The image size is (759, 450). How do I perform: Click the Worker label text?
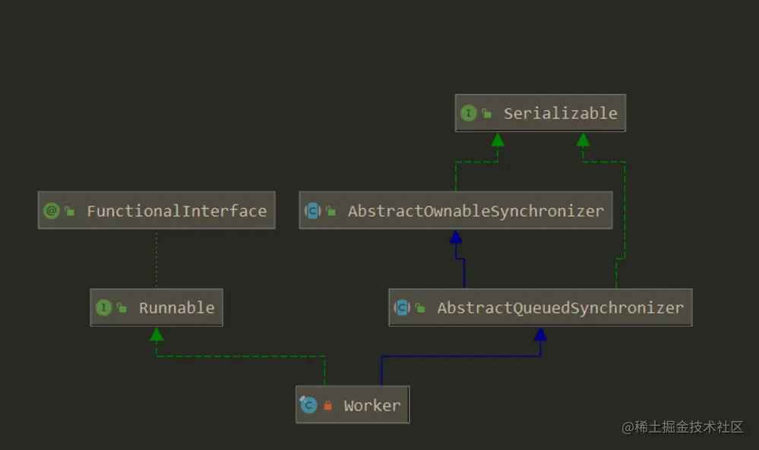tap(372, 405)
